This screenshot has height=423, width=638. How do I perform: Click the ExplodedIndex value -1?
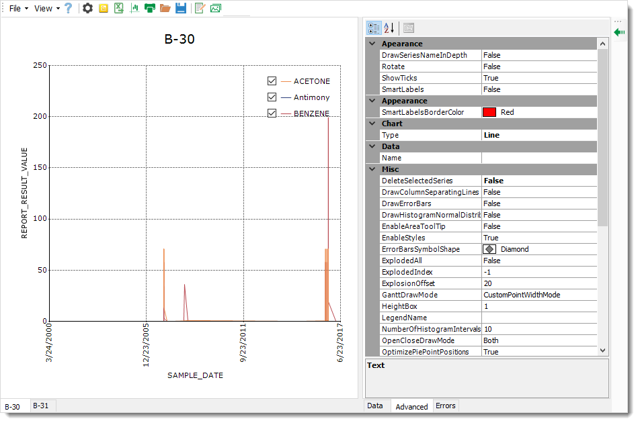pos(539,272)
